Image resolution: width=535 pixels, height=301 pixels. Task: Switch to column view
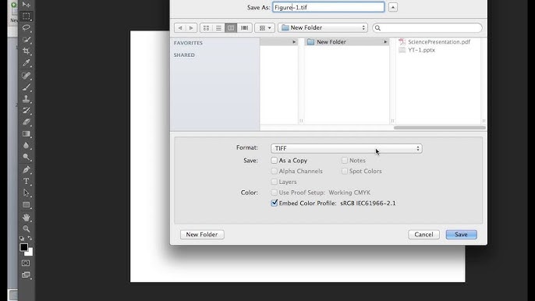231,27
